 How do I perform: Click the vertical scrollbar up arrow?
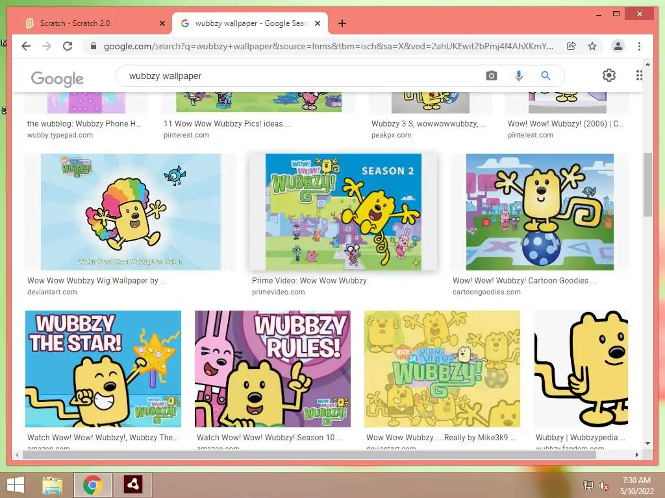pos(647,64)
